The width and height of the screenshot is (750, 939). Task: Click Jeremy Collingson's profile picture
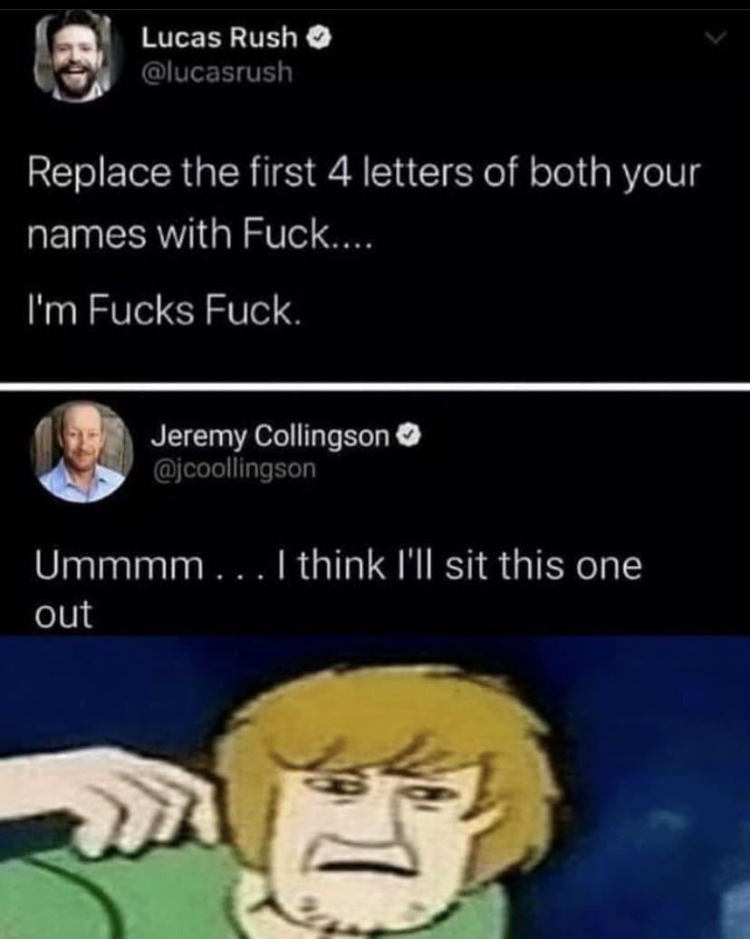(x=82, y=452)
